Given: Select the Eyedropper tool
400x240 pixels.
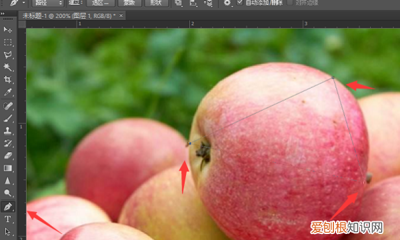Looking at the screenshot, I should click(x=7, y=92).
